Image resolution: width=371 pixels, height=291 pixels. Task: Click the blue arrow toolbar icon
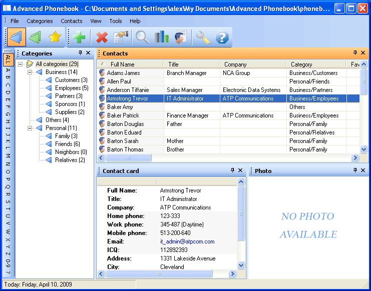(17, 37)
